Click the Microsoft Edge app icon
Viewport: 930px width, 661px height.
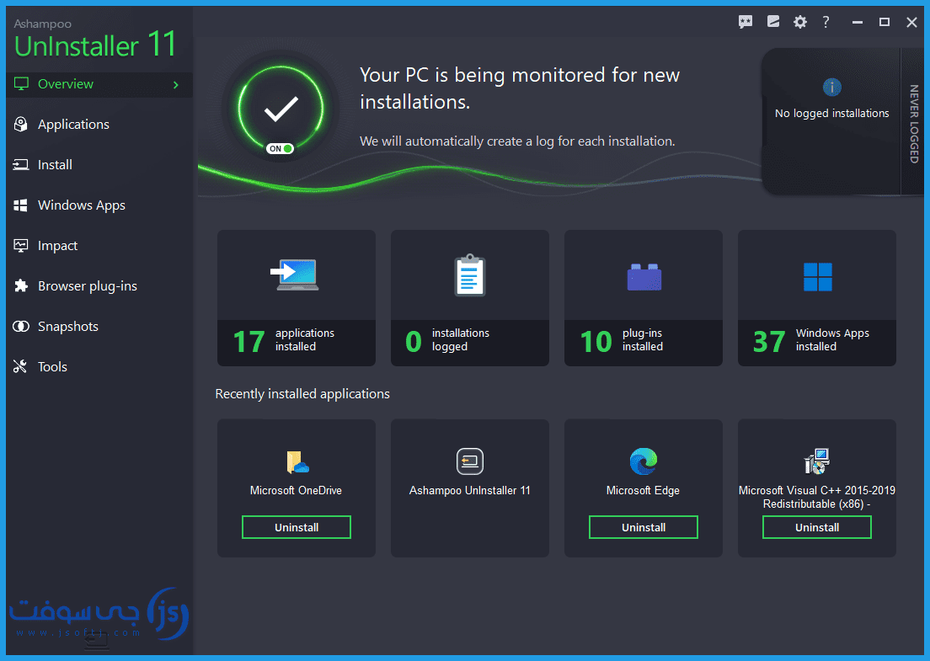[x=644, y=461]
